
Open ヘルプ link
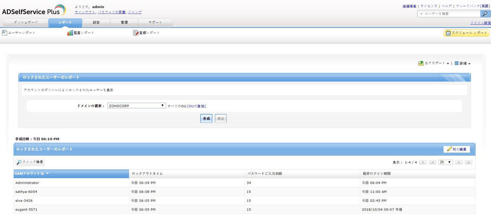(447, 6)
